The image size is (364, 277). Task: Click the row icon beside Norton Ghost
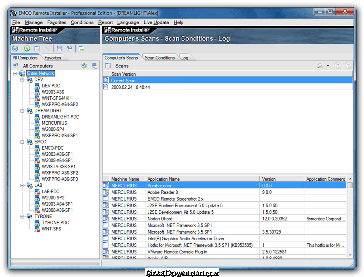106,218
